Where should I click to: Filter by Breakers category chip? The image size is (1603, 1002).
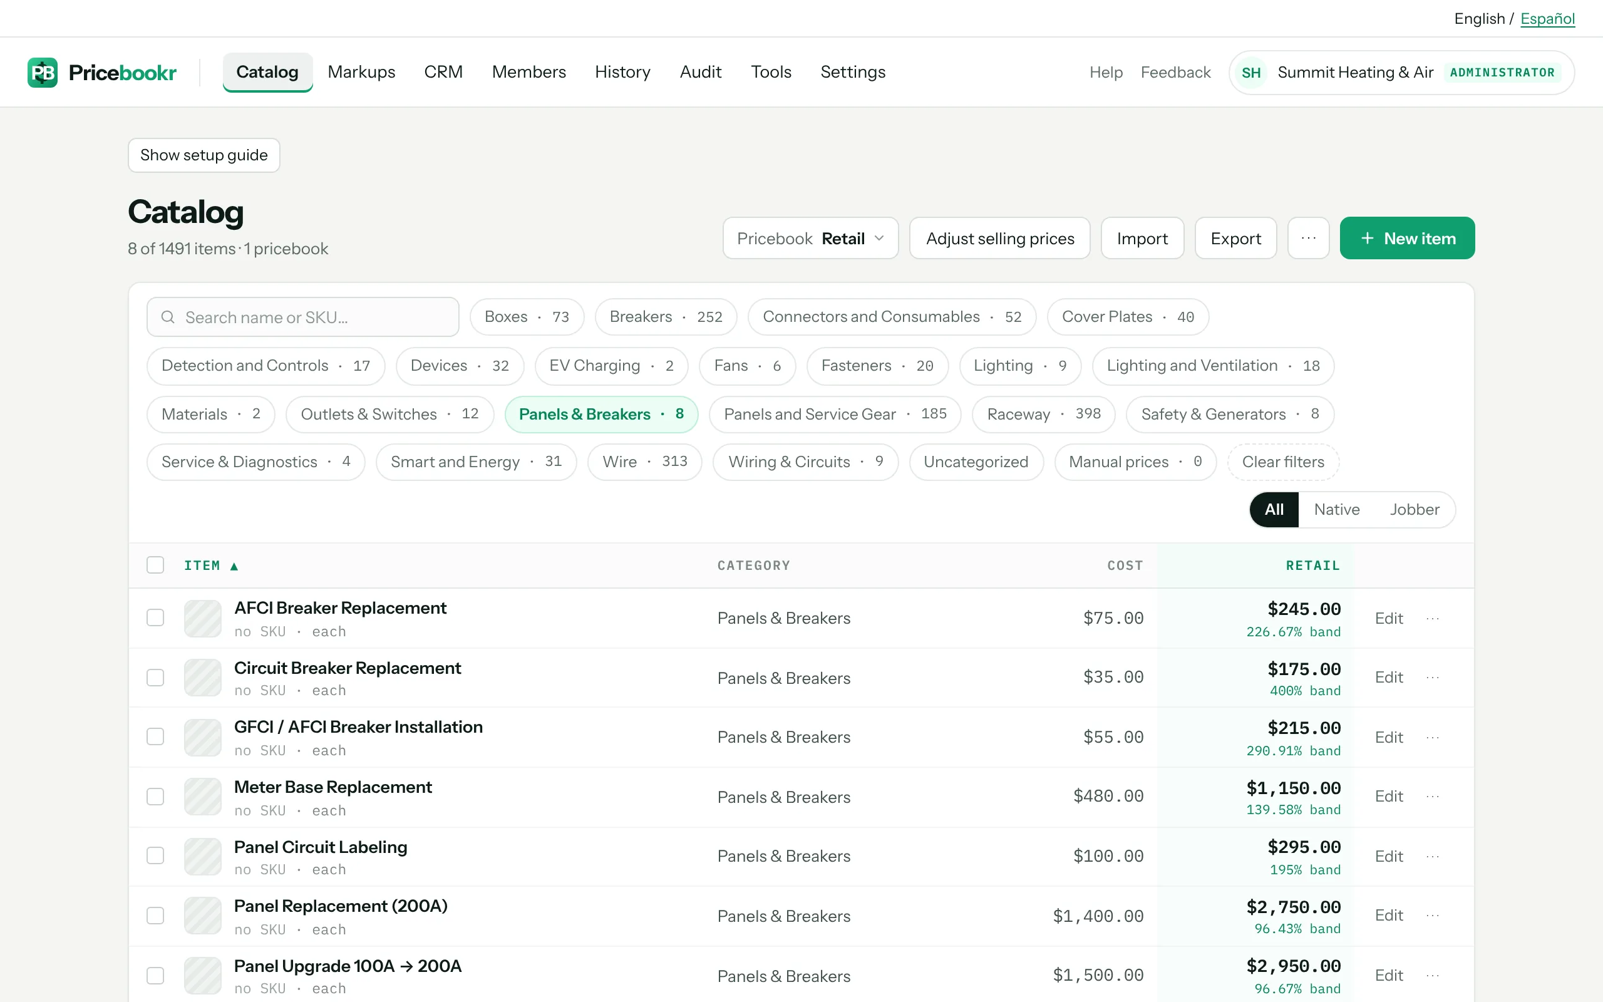666,317
